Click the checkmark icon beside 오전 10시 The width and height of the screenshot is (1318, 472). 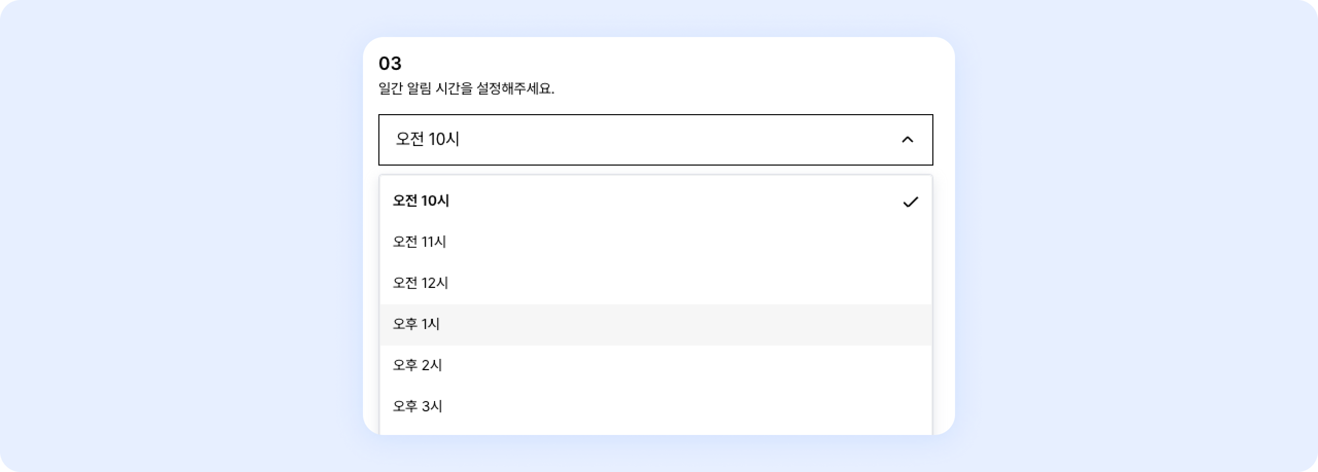pos(910,202)
